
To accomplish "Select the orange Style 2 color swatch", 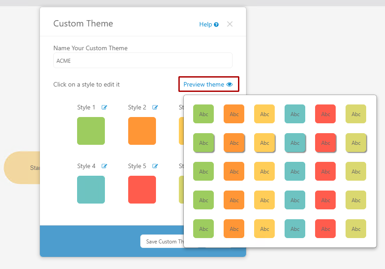I will pos(142,131).
